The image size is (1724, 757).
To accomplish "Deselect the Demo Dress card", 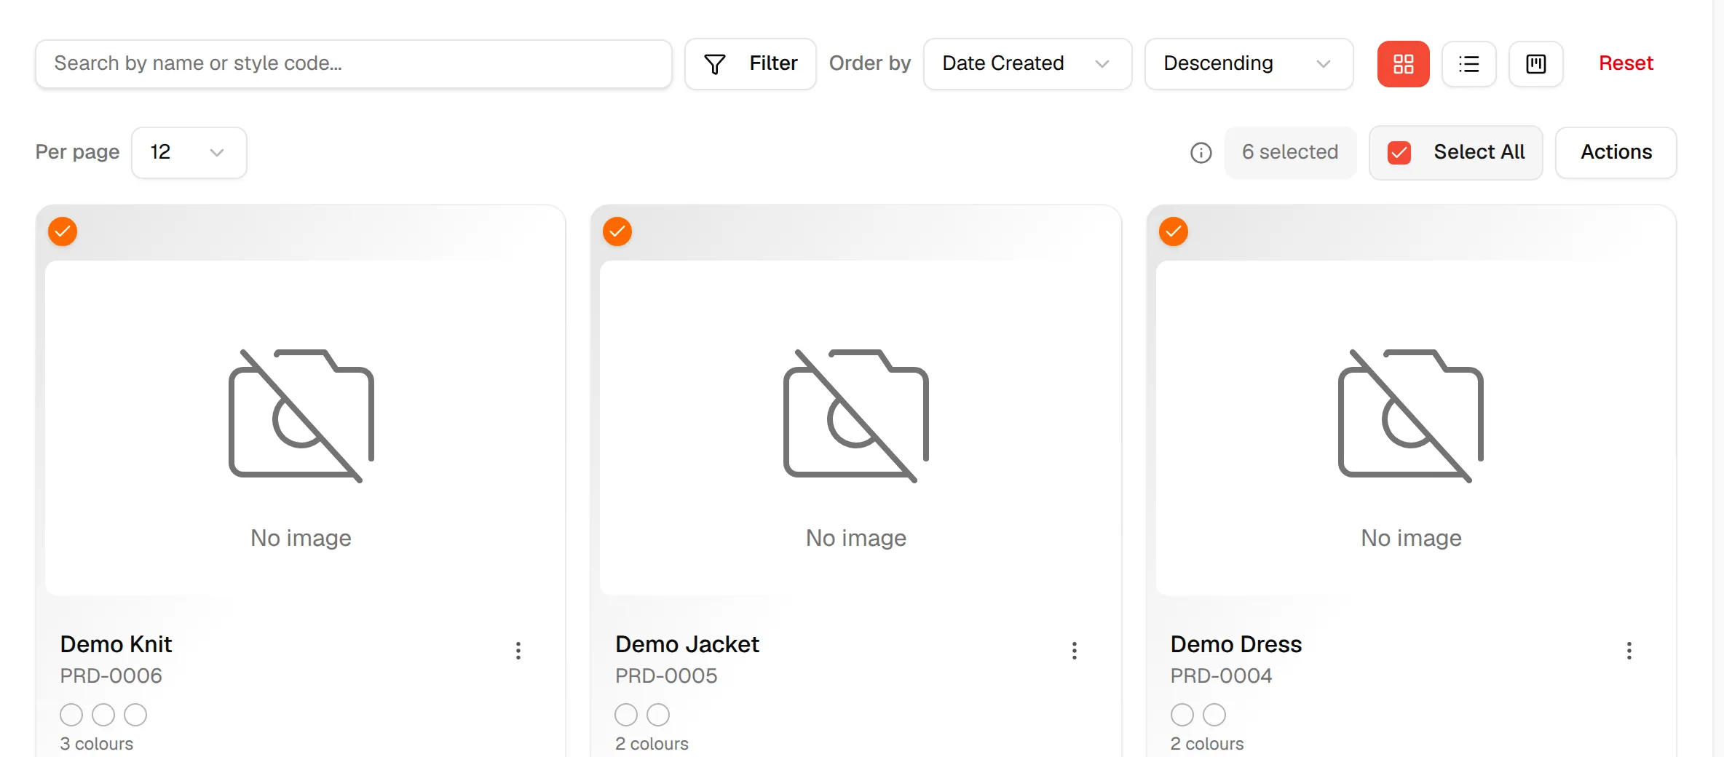I will click(x=1174, y=231).
